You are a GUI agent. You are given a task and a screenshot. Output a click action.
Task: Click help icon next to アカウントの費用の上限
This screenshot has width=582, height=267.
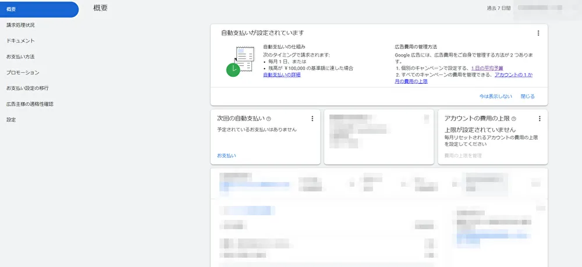[x=514, y=119]
